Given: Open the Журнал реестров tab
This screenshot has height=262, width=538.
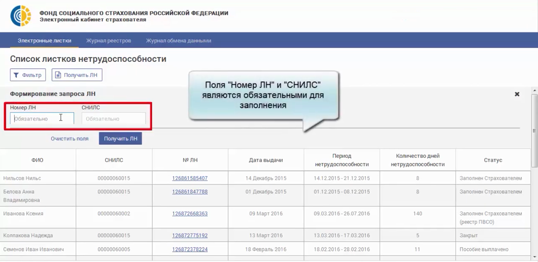Looking at the screenshot, I should click(x=109, y=41).
